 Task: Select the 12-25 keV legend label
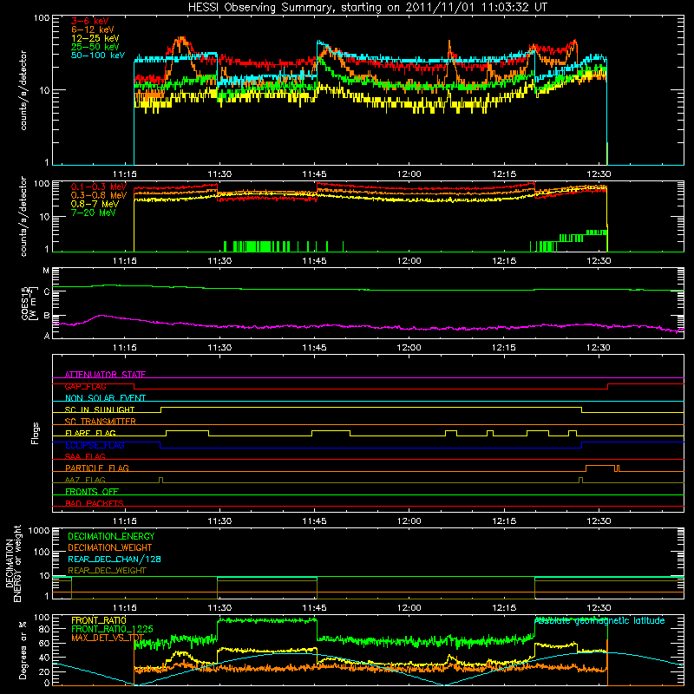coord(95,38)
